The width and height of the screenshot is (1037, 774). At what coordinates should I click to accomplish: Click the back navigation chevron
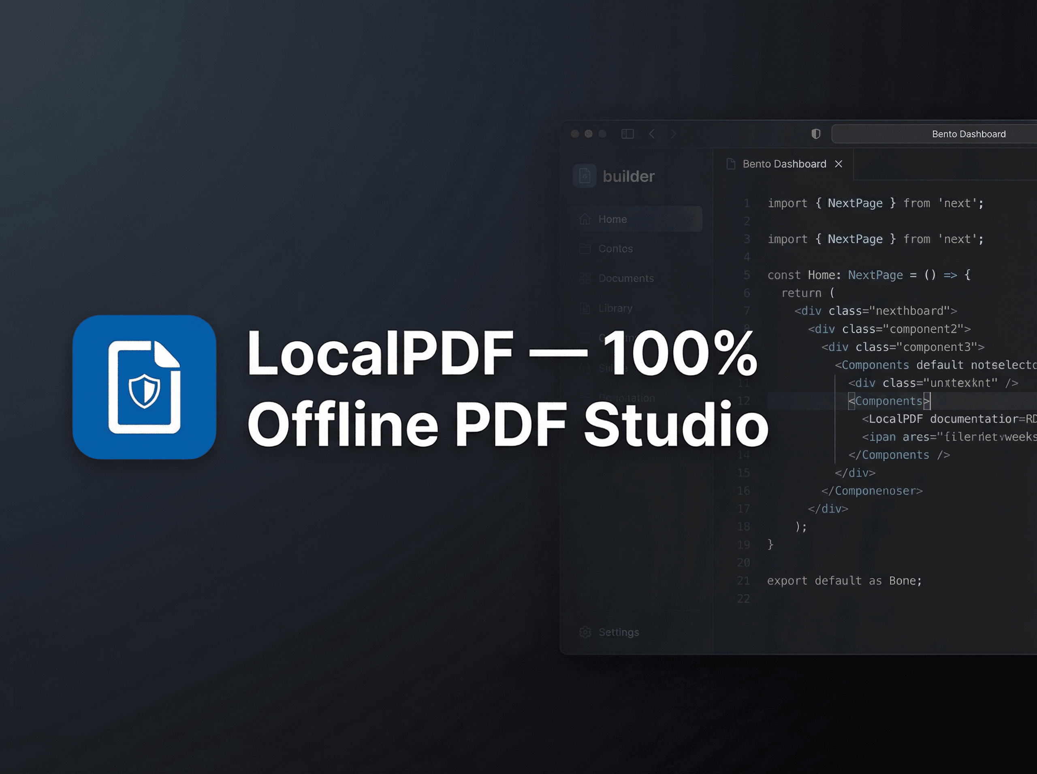[x=652, y=134]
